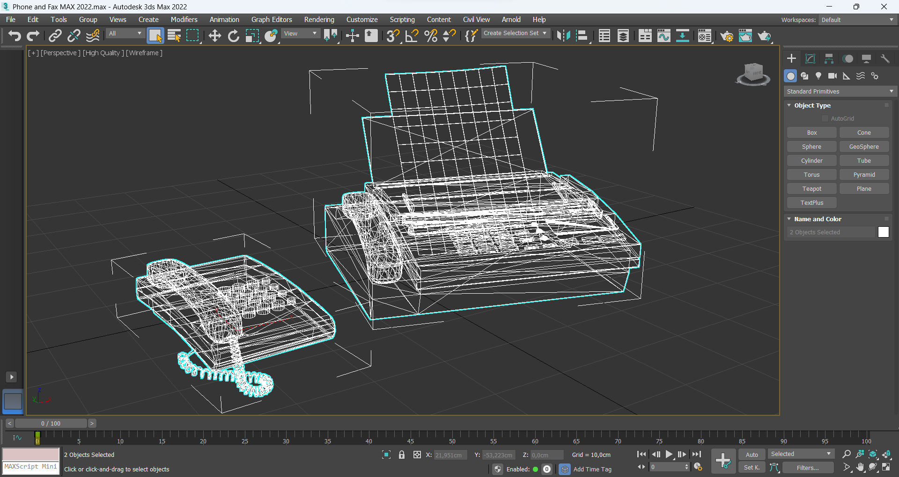The width and height of the screenshot is (899, 477).
Task: Activate the Select and Scale tool
Action: (x=252, y=36)
